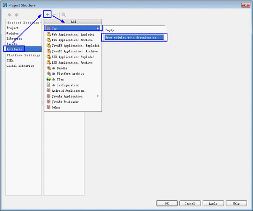Click the magnifier Find icon in toolbar
Image resolution: width=253 pixels, height=211 pixels.
click(x=63, y=15)
